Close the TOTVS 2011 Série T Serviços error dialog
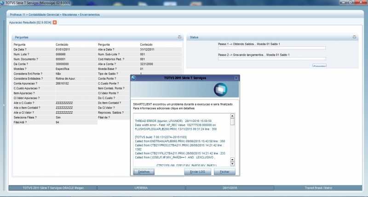This screenshot has height=197, width=368. click(236, 78)
